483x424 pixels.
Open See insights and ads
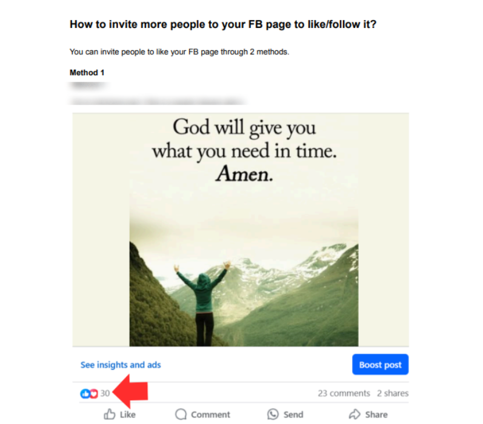(x=121, y=365)
